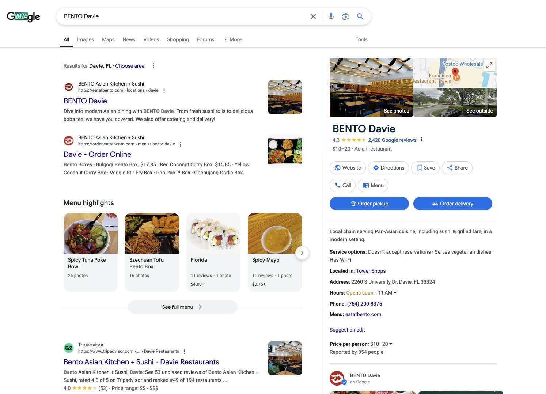Switch to the News tab
This screenshot has height=394, width=546.
point(129,39)
